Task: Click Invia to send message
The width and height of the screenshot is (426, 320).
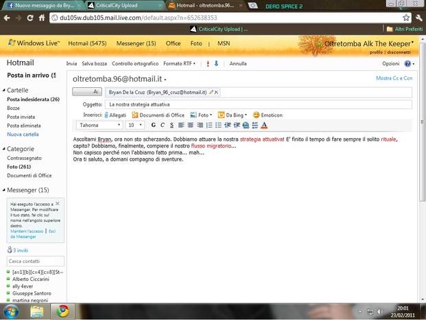Action: tap(71, 64)
